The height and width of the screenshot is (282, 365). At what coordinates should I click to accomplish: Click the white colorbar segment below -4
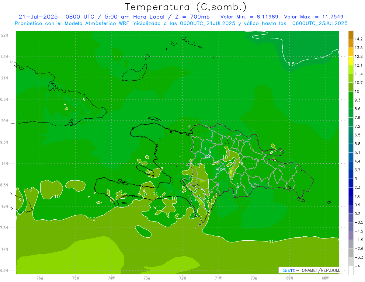click(351, 270)
